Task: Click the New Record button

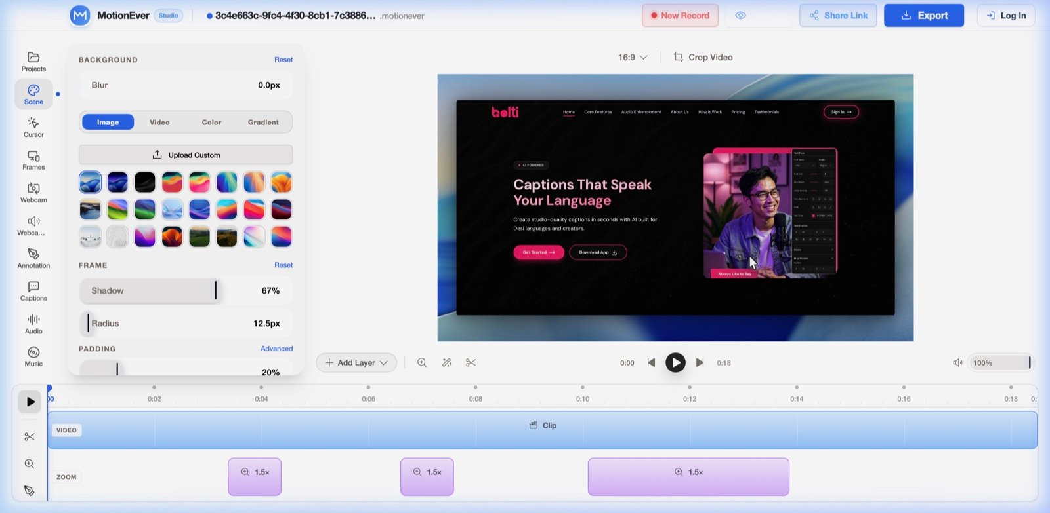Action: 680,15
